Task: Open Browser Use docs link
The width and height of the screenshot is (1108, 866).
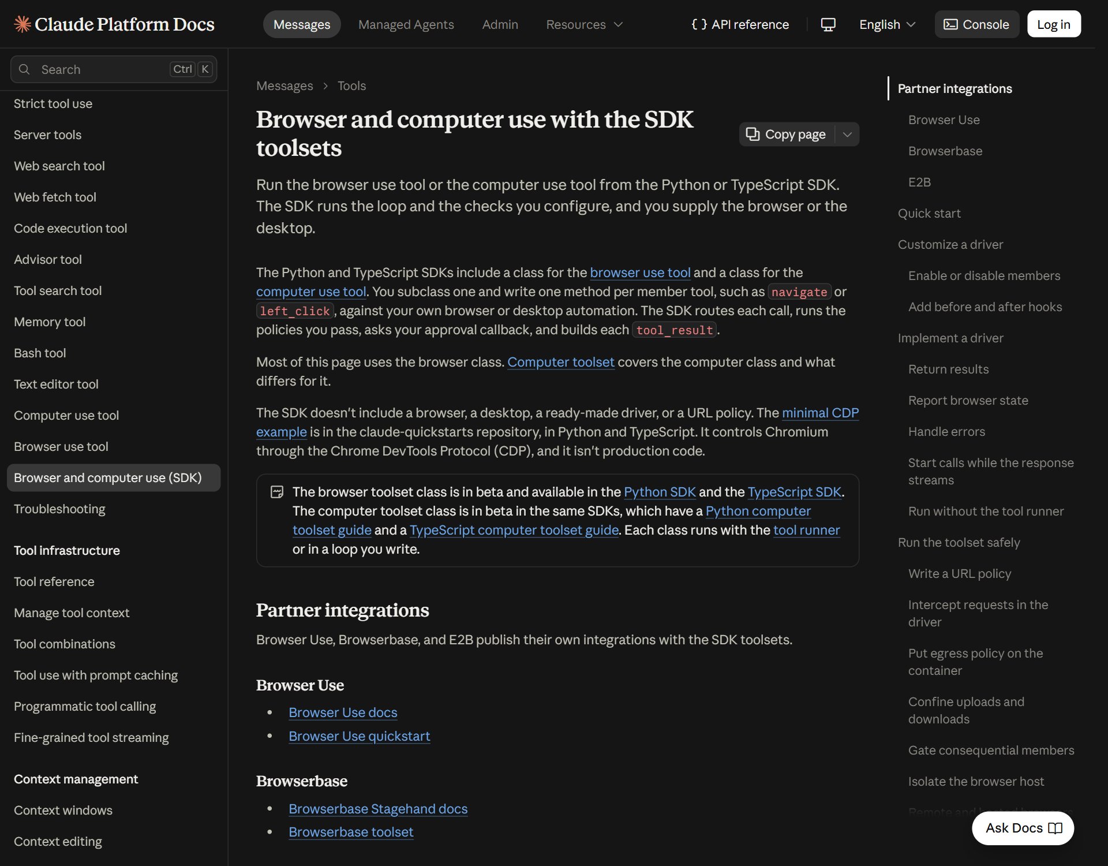Action: (343, 712)
